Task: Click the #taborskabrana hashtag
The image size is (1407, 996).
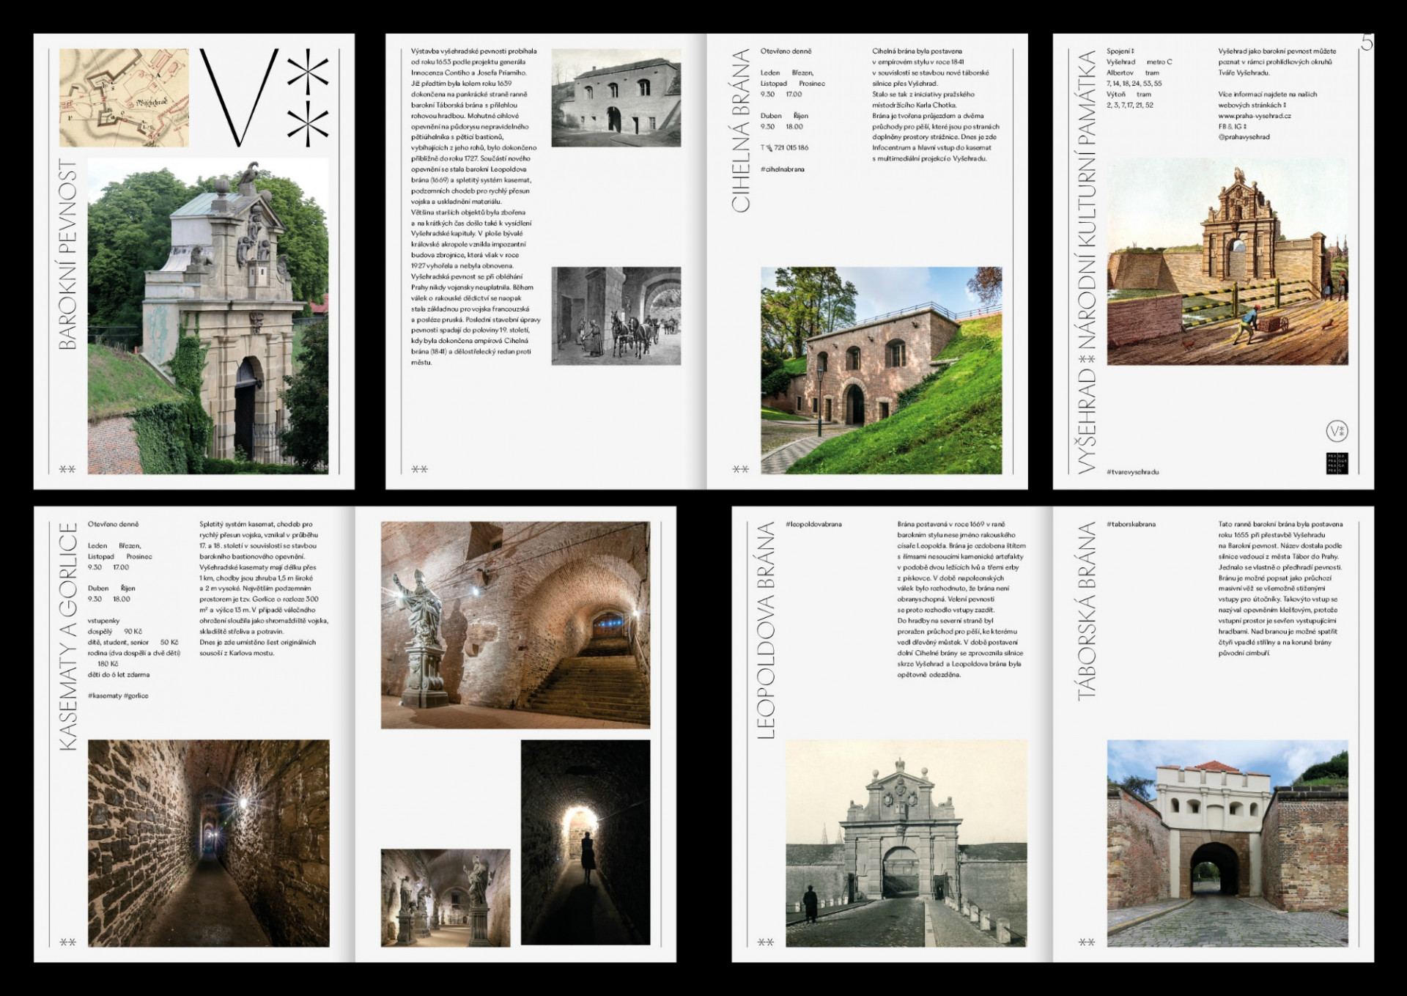Action: click(1131, 524)
